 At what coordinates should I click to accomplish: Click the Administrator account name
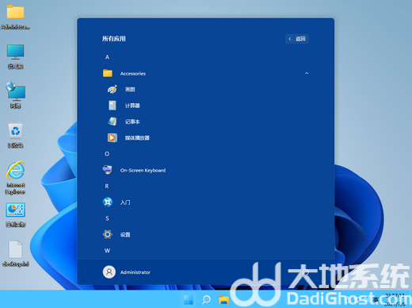click(x=135, y=272)
